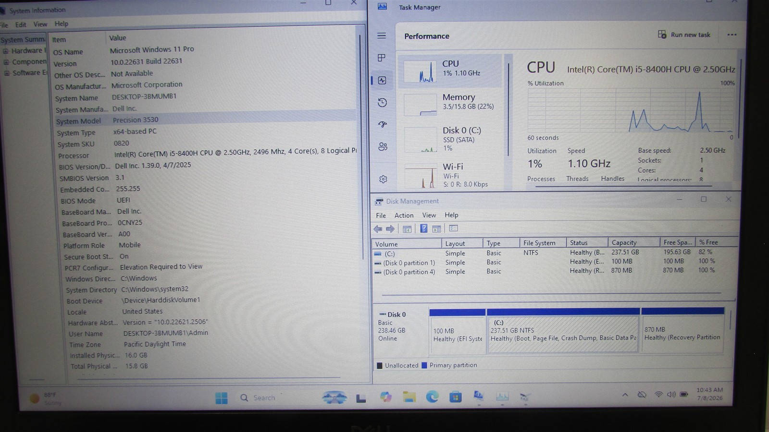Viewport: 769px width, 432px height.
Task: Click Back arrow in Disk Management toolbar
Action: (x=378, y=229)
